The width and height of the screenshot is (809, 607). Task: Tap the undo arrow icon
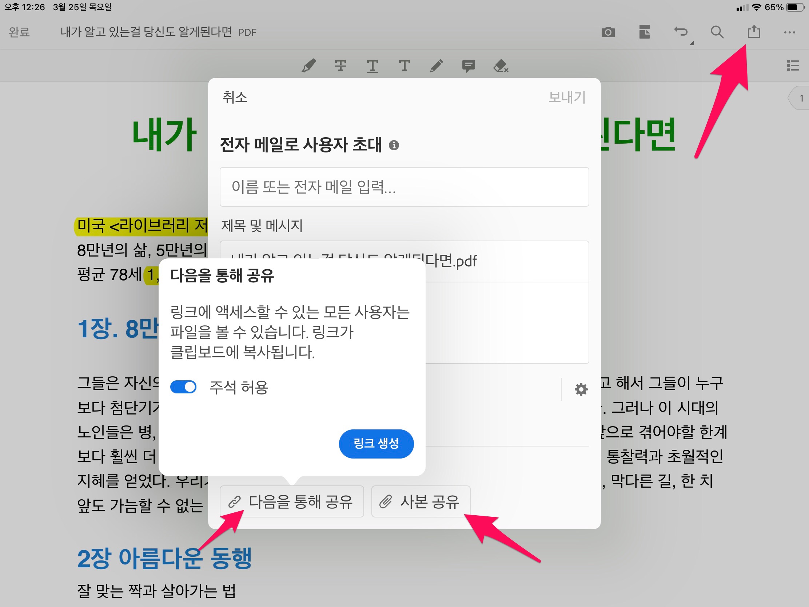[x=681, y=32]
